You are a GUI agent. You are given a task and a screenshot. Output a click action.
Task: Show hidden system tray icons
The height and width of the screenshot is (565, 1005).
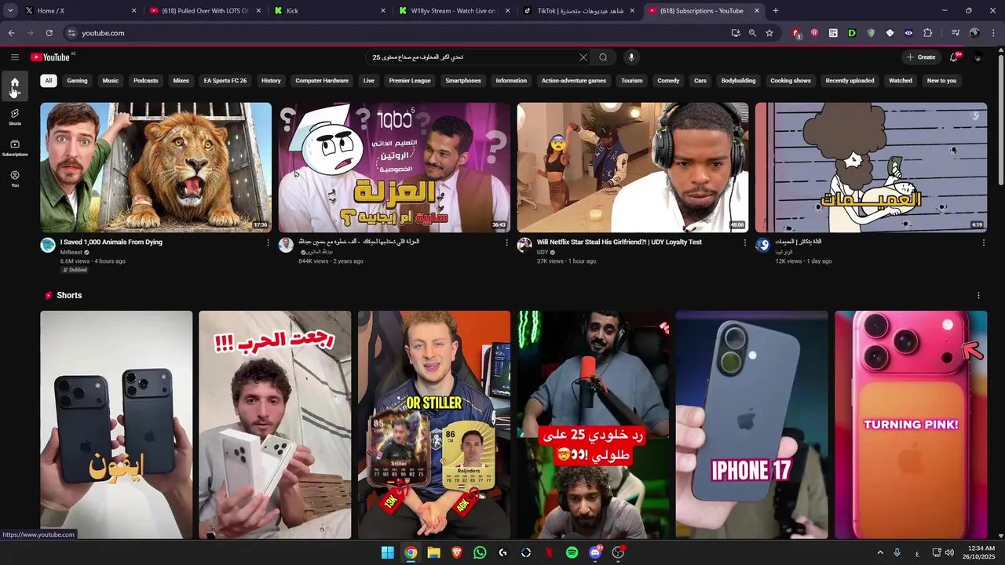point(880,552)
